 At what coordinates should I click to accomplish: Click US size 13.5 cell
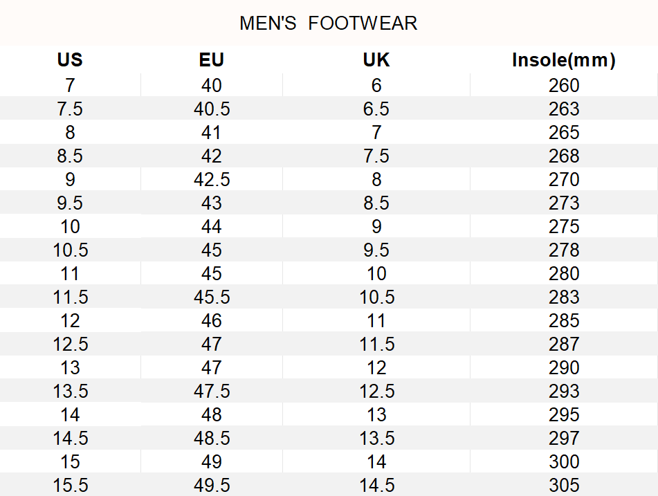click(x=70, y=391)
